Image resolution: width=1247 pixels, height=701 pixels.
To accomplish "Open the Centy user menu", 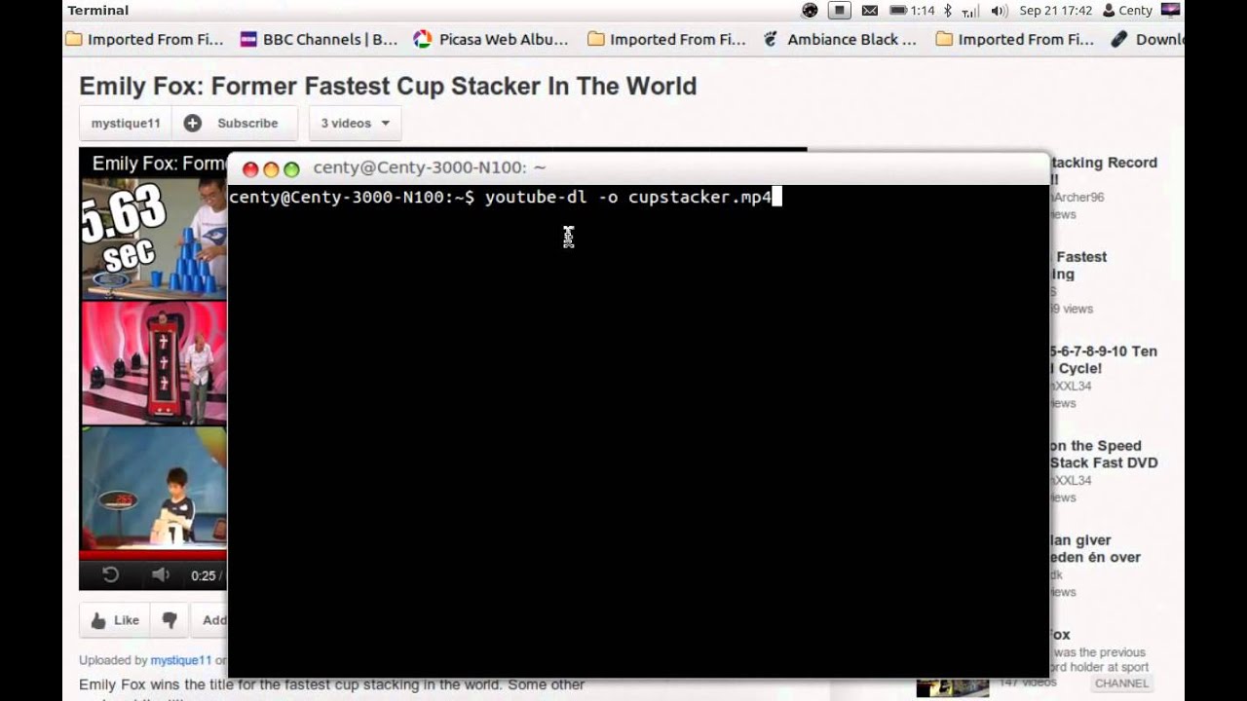I will (x=1127, y=11).
